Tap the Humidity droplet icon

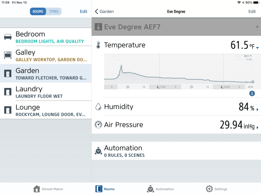click(98, 107)
